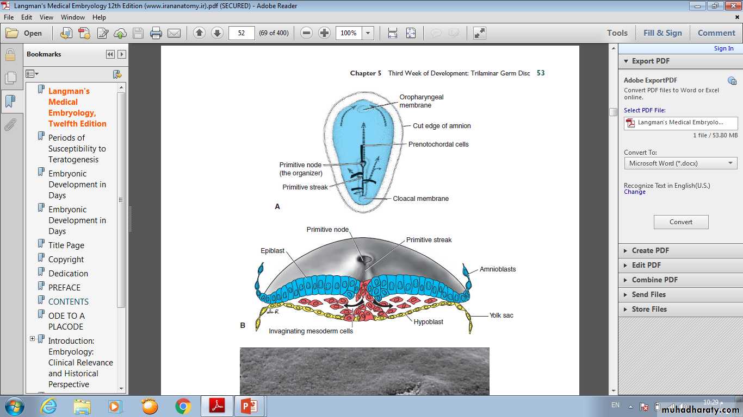
Task: Zoom in using the plus button
Action: [325, 33]
